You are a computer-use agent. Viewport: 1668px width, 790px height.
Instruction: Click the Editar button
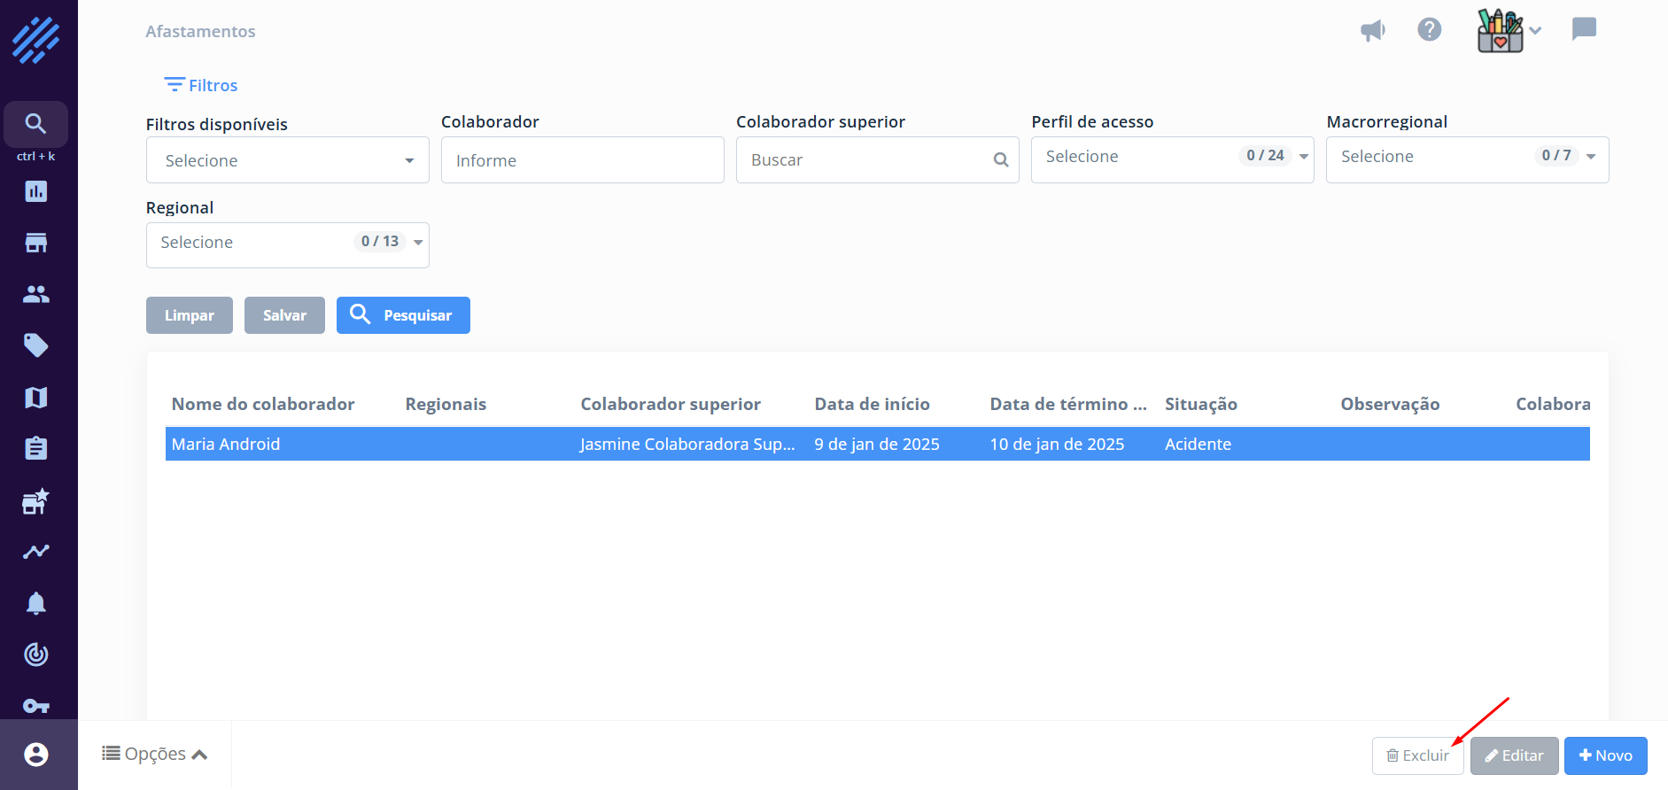coord(1515,755)
